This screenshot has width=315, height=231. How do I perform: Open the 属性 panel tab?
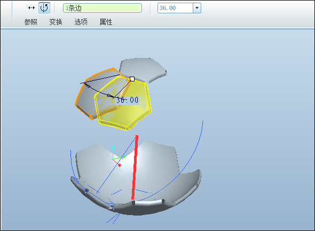pyautogui.click(x=106, y=22)
